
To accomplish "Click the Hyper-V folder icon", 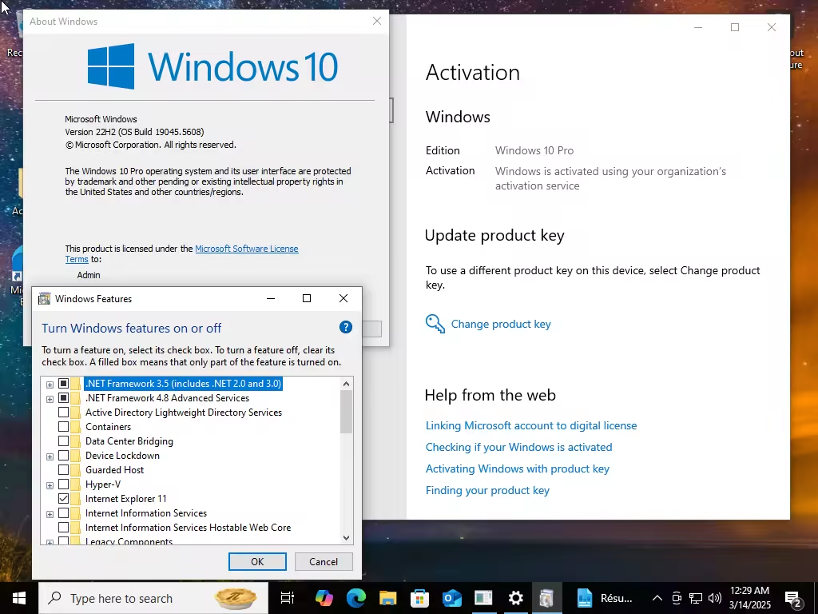I will pyautogui.click(x=76, y=484).
